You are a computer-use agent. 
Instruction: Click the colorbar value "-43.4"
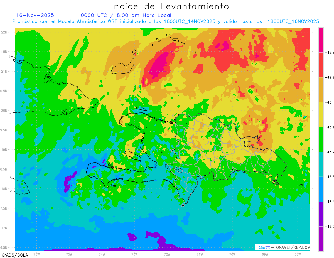329,202
